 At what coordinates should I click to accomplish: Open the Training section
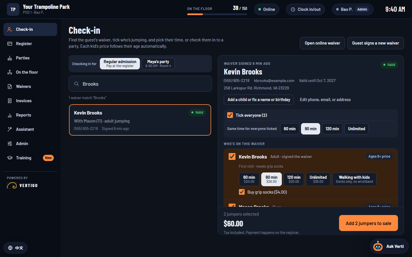[x=30, y=158]
